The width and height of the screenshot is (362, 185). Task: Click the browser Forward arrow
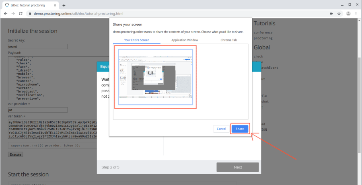pyautogui.click(x=13, y=14)
